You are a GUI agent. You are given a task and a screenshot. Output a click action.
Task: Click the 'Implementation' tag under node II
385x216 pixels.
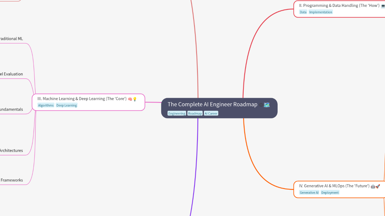321,12
